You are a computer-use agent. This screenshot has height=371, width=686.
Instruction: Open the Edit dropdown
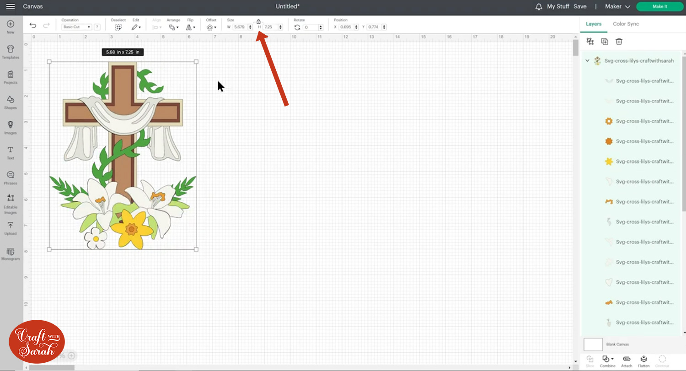pyautogui.click(x=136, y=27)
